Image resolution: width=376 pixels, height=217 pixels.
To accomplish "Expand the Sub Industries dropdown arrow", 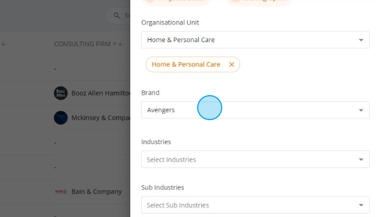I will pos(361,205).
